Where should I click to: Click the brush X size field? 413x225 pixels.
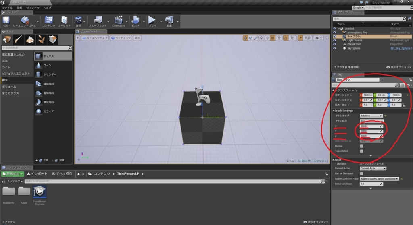coord(371,126)
